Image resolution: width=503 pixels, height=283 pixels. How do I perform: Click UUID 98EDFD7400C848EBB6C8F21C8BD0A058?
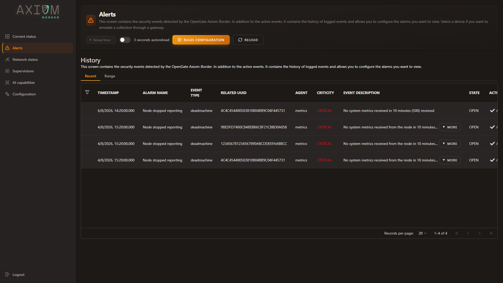pos(254,127)
